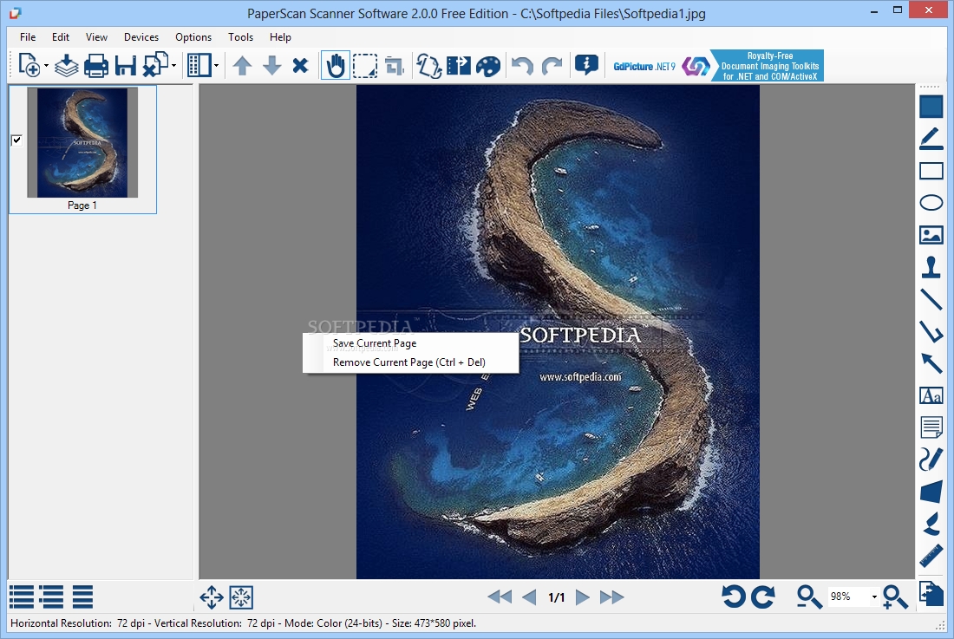Screen dimensions: 954x639
Task: Click the import from file tray icon
Action: (66, 65)
